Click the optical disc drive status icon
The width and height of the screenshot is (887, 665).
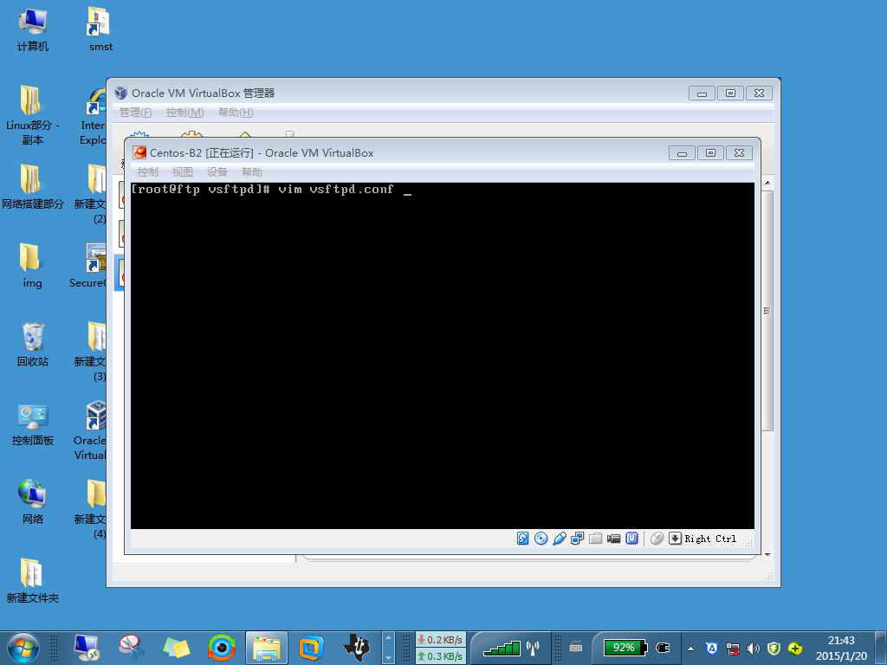point(541,539)
